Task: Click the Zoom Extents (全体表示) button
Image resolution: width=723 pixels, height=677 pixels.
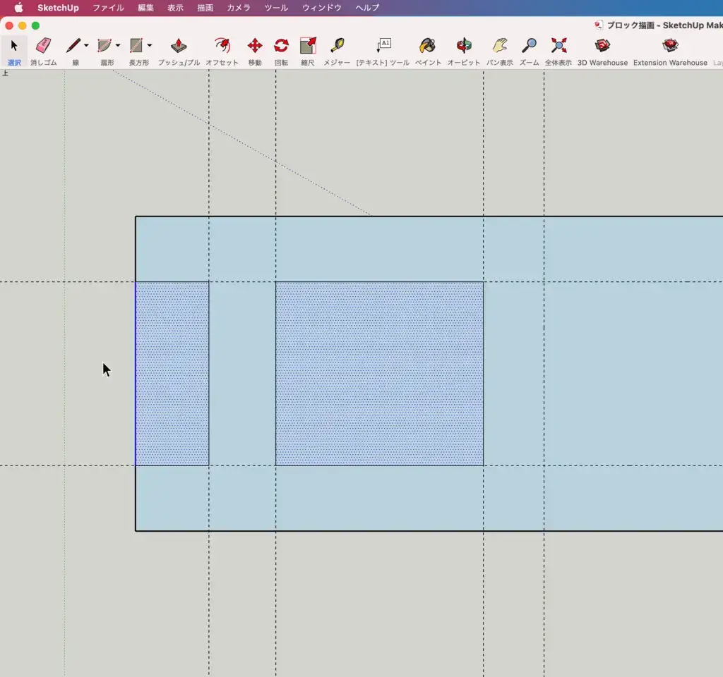Action: [x=558, y=47]
